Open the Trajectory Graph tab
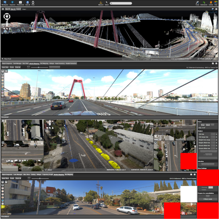Screen dimensions: 219x219 [47, 174]
